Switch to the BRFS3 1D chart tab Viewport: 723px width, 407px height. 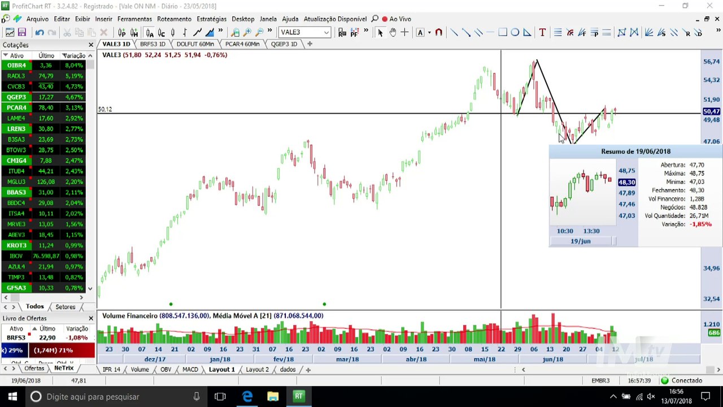(153, 44)
